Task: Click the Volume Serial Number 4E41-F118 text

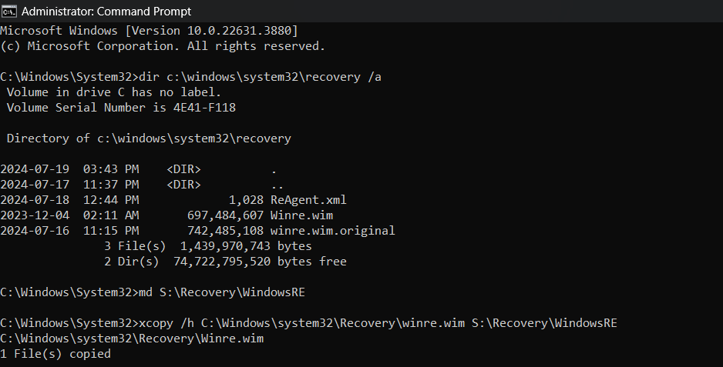Action: (121, 108)
